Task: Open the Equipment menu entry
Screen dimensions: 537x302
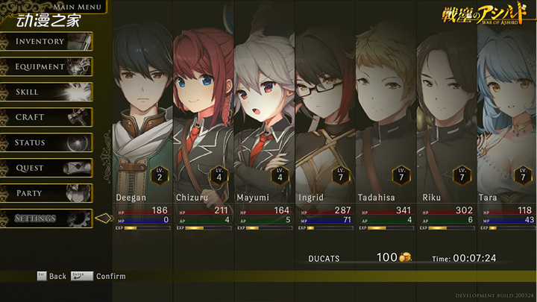Action: [46, 67]
